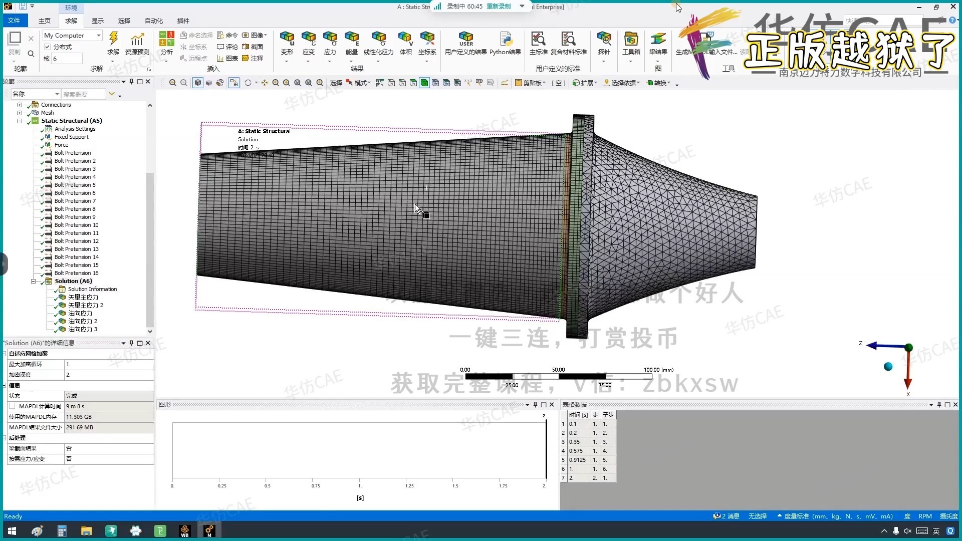The height and width of the screenshot is (541, 962).
Task: Click the 搜索概要 search field
Action: tap(83, 94)
